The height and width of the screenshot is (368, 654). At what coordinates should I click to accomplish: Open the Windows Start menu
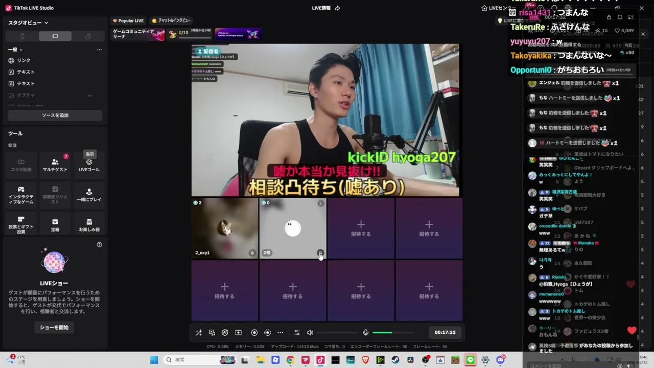pos(154,360)
